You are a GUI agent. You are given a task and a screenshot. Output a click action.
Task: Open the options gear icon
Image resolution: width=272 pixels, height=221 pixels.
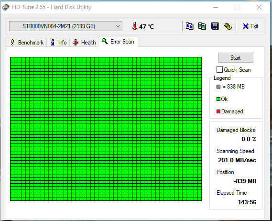point(228,26)
